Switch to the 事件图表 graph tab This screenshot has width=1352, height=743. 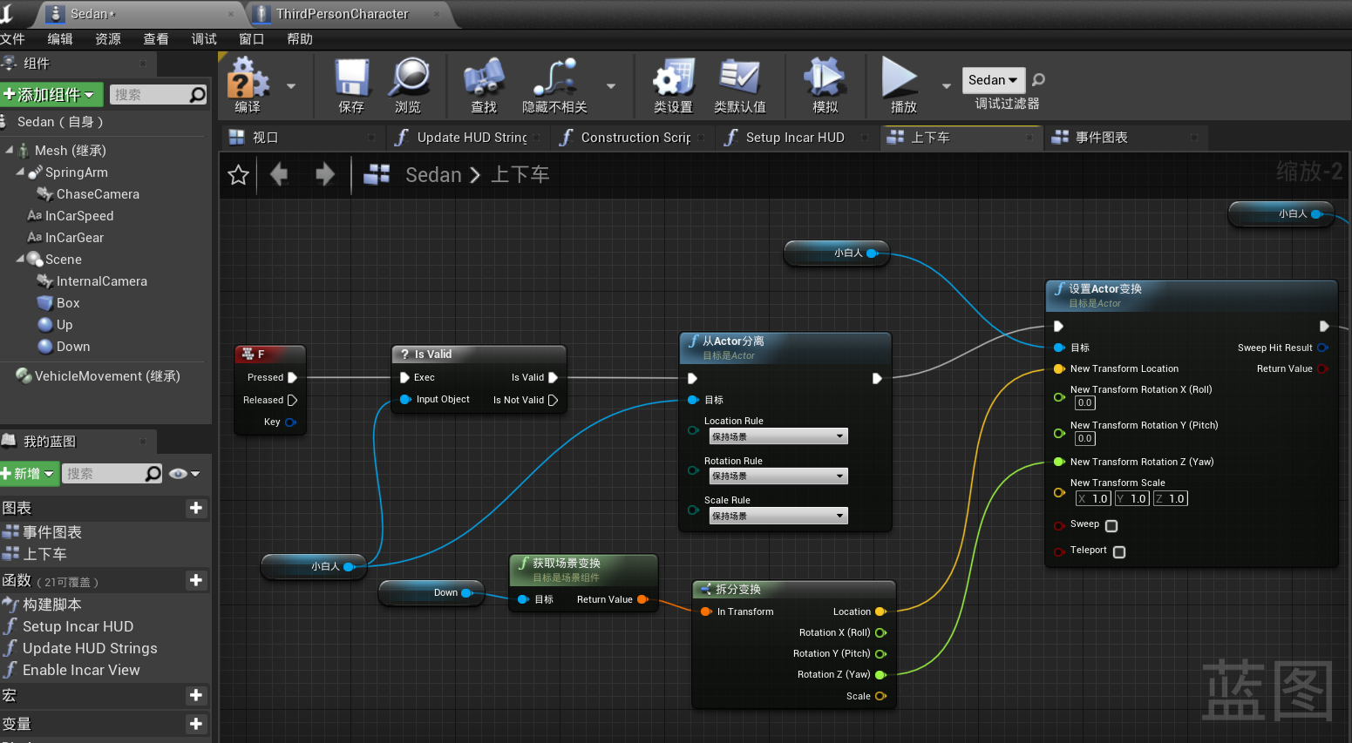1101,138
